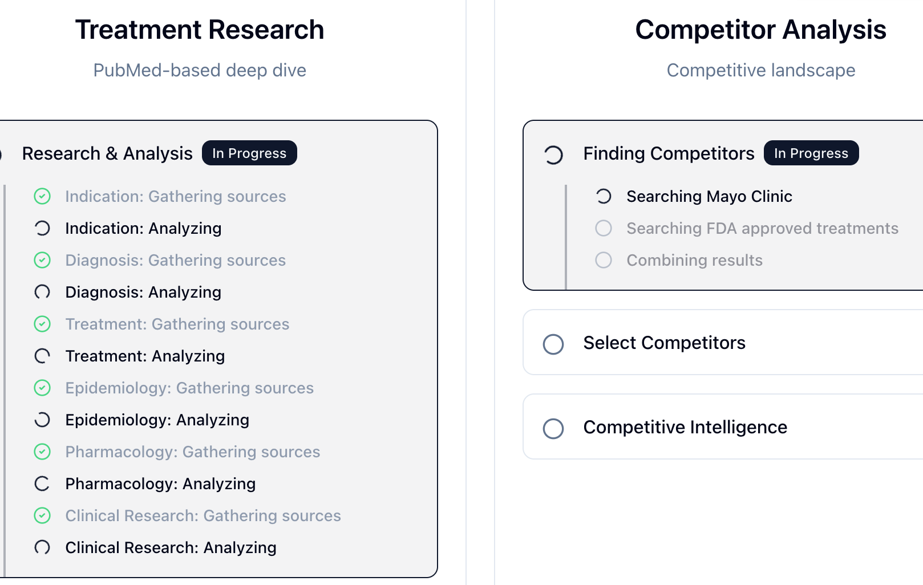The image size is (923, 585).
Task: Expand the Competitive Intelligence card
Action: pyautogui.click(x=685, y=427)
